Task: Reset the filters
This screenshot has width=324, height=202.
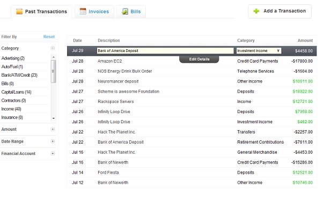Action: coord(49,37)
